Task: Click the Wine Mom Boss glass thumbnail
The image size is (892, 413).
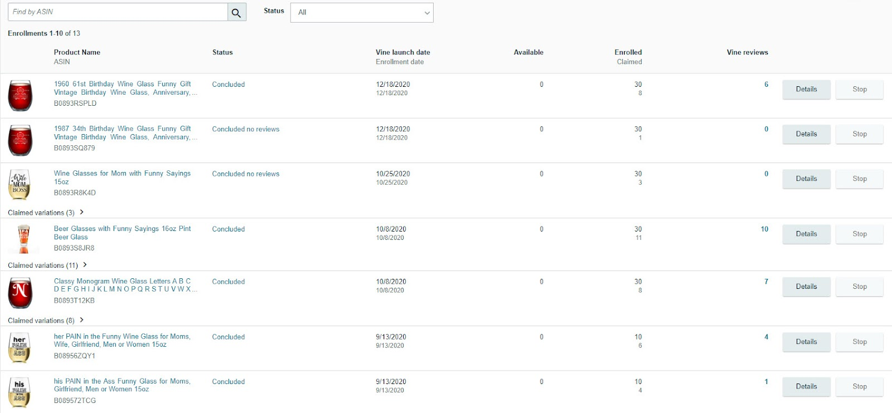Action: click(20, 184)
